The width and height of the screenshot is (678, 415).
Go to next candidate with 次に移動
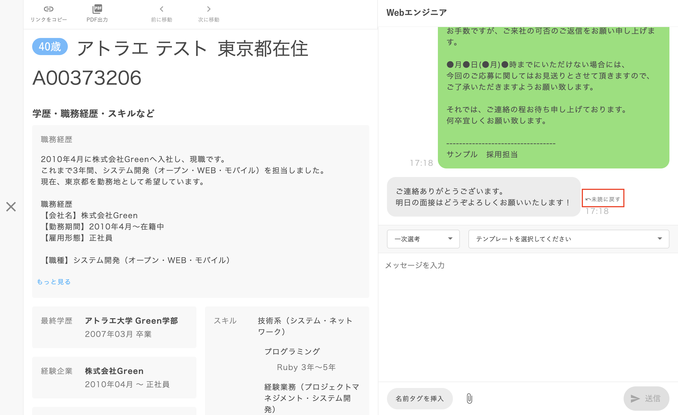click(208, 14)
